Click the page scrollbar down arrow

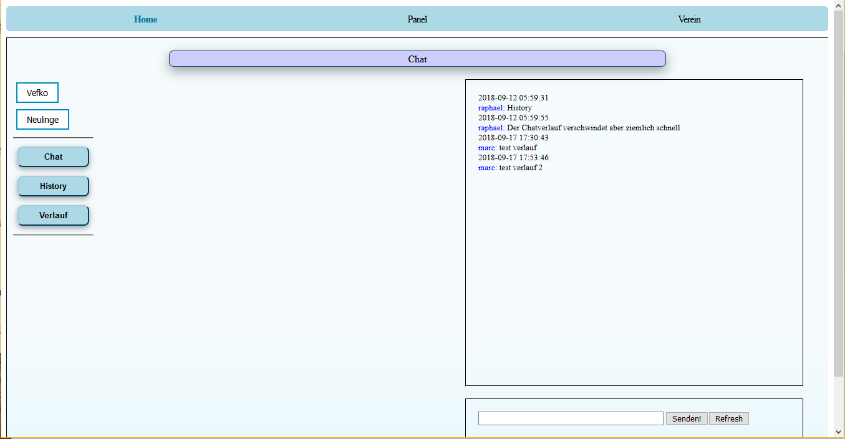click(x=839, y=432)
